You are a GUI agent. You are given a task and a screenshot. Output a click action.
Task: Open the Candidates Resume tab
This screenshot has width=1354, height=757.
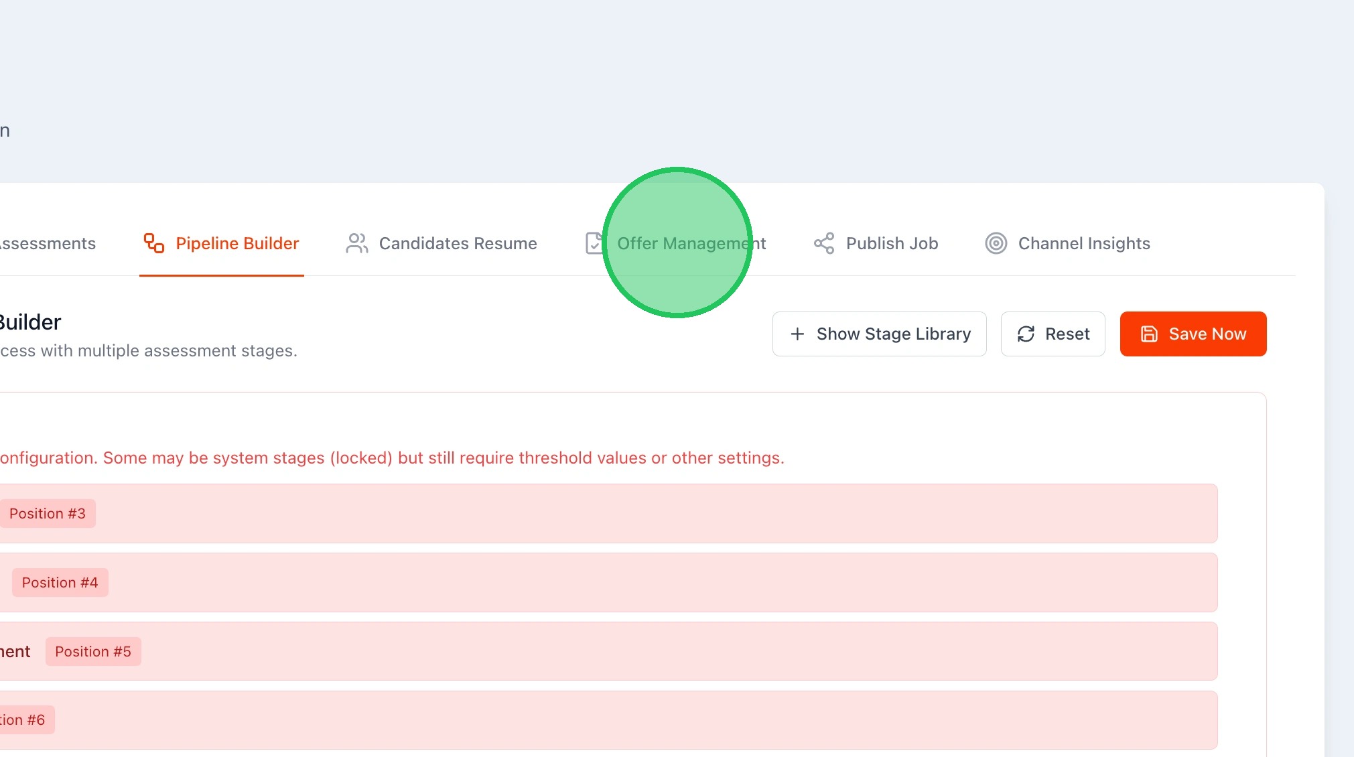click(x=458, y=243)
